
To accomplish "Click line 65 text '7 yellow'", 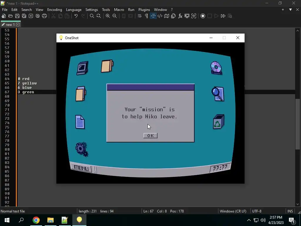I will pyautogui.click(x=27, y=83).
